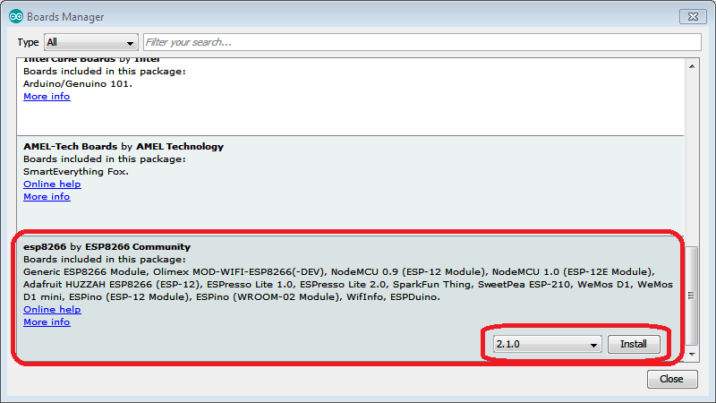The height and width of the screenshot is (403, 716).
Task: Install the esp8266 package
Action: (634, 344)
